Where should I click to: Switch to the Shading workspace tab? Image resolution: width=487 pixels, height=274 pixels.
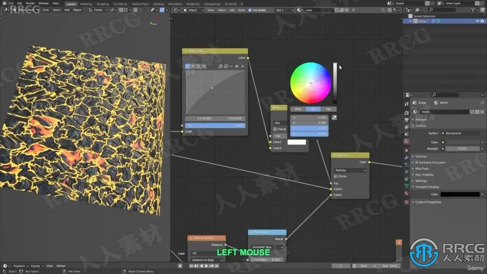158,4
